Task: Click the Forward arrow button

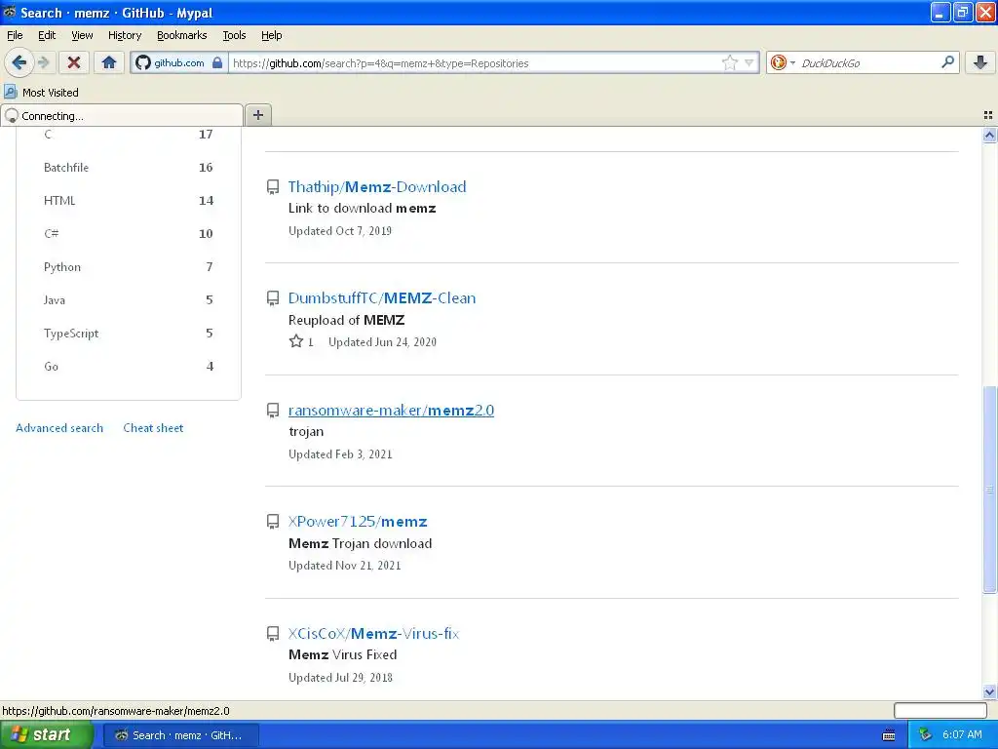Action: coord(43,62)
